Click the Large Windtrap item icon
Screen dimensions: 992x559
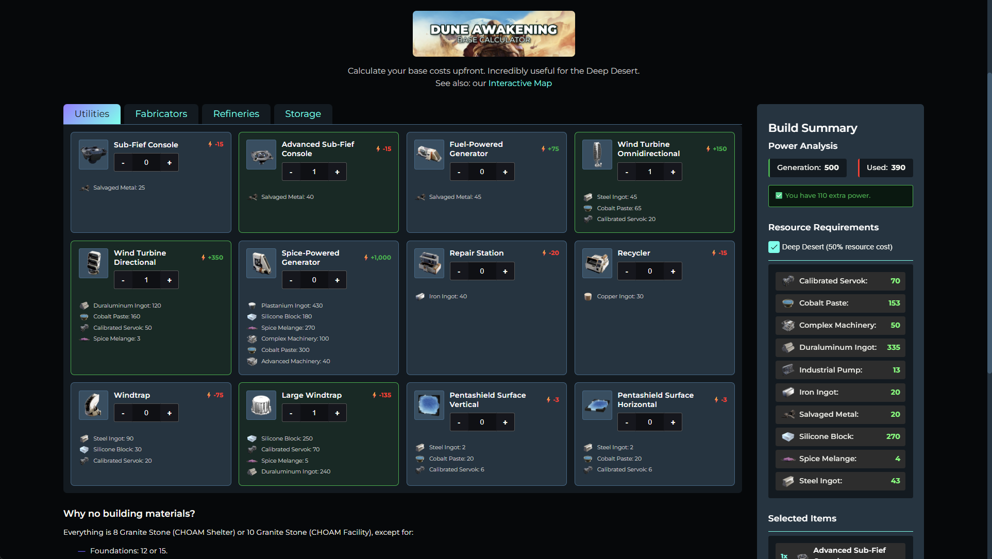(x=261, y=405)
